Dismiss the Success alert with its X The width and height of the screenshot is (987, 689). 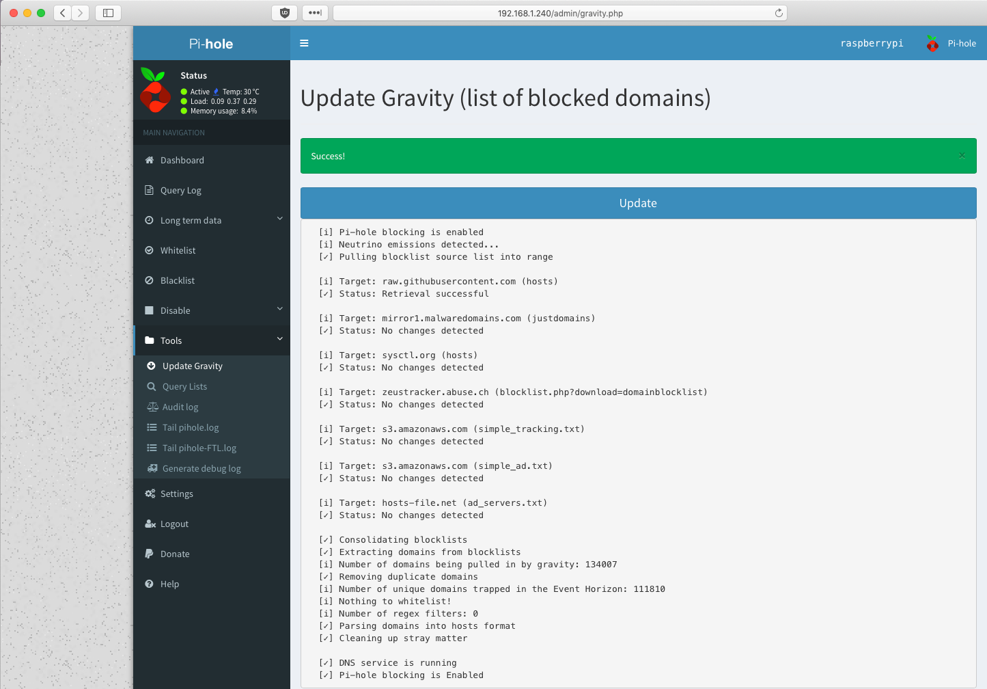pyautogui.click(x=962, y=155)
